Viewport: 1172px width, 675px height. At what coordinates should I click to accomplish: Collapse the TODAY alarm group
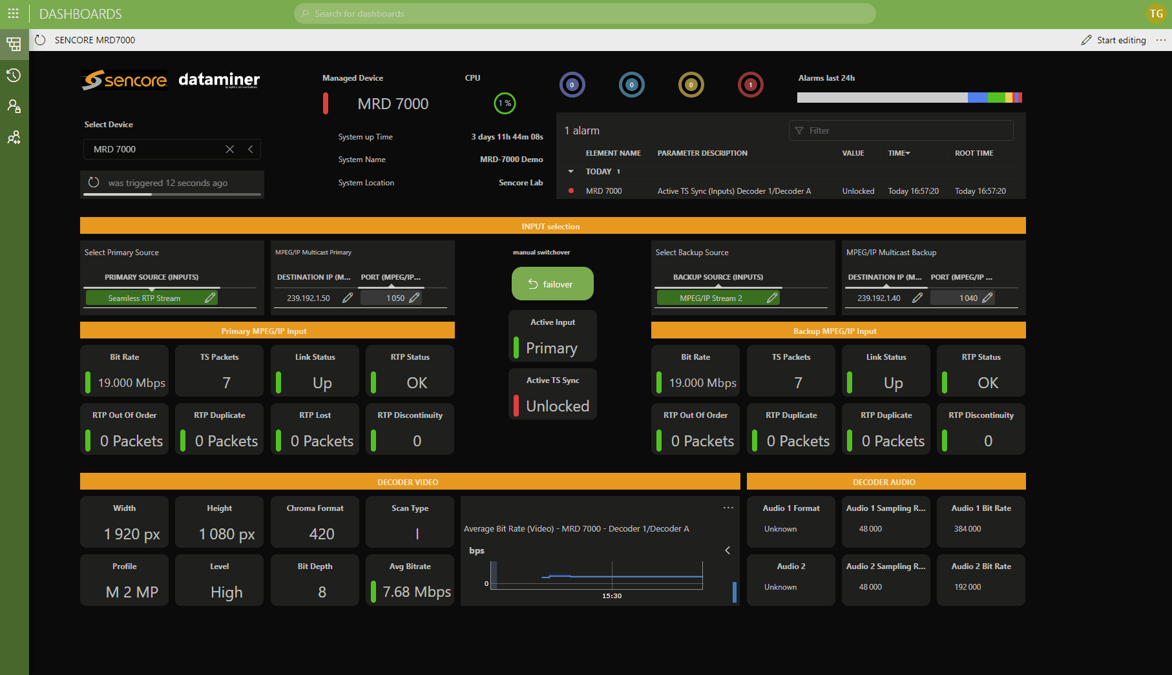coord(570,171)
